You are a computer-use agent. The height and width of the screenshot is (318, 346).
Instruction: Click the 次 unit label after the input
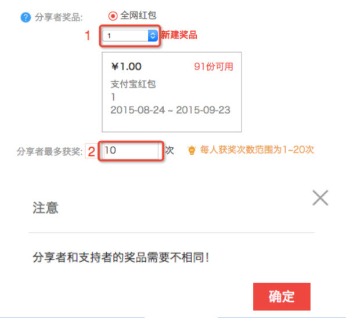(x=170, y=151)
